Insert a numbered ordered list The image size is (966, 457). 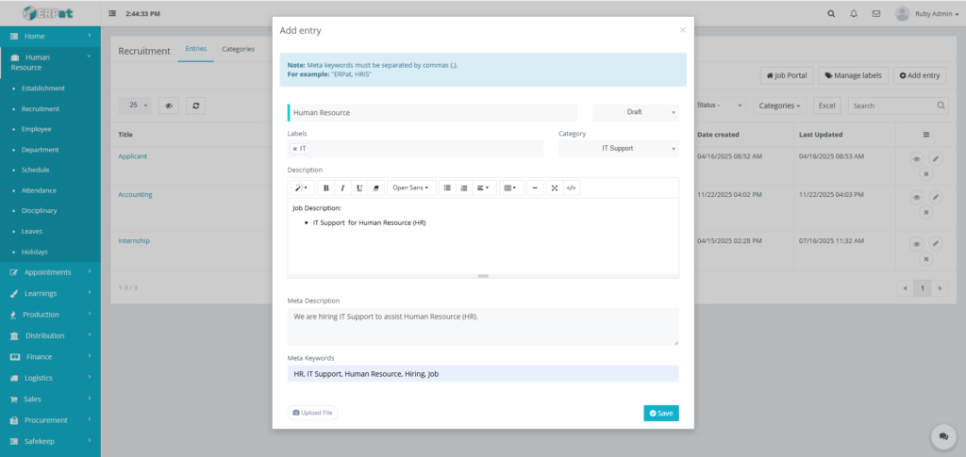(463, 188)
